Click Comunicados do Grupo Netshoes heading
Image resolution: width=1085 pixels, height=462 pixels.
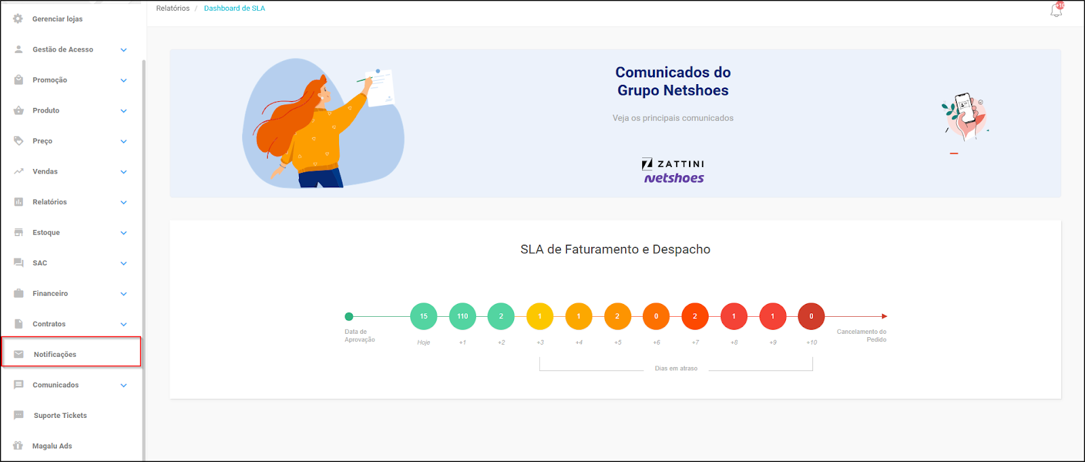673,81
